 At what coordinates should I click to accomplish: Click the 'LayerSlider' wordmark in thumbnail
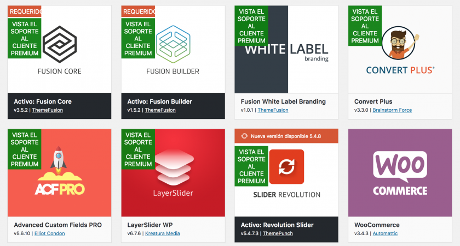[173, 193]
